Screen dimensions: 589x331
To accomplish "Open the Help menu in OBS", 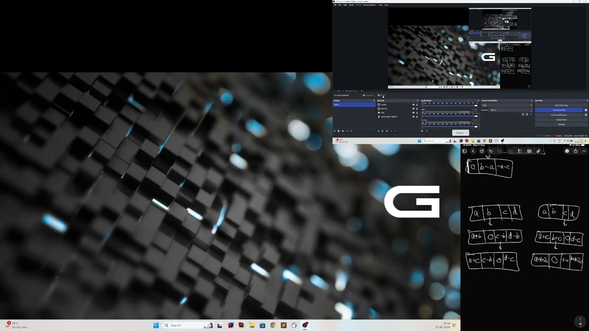I will click(386, 5).
